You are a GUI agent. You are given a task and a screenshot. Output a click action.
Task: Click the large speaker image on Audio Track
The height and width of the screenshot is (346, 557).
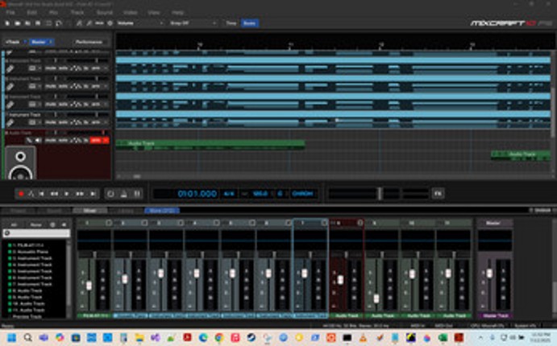click(x=21, y=163)
